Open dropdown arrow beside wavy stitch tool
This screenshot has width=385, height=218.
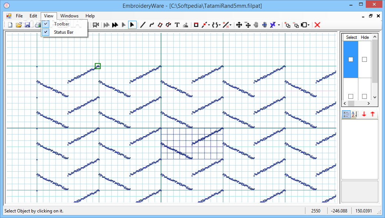click(220, 25)
